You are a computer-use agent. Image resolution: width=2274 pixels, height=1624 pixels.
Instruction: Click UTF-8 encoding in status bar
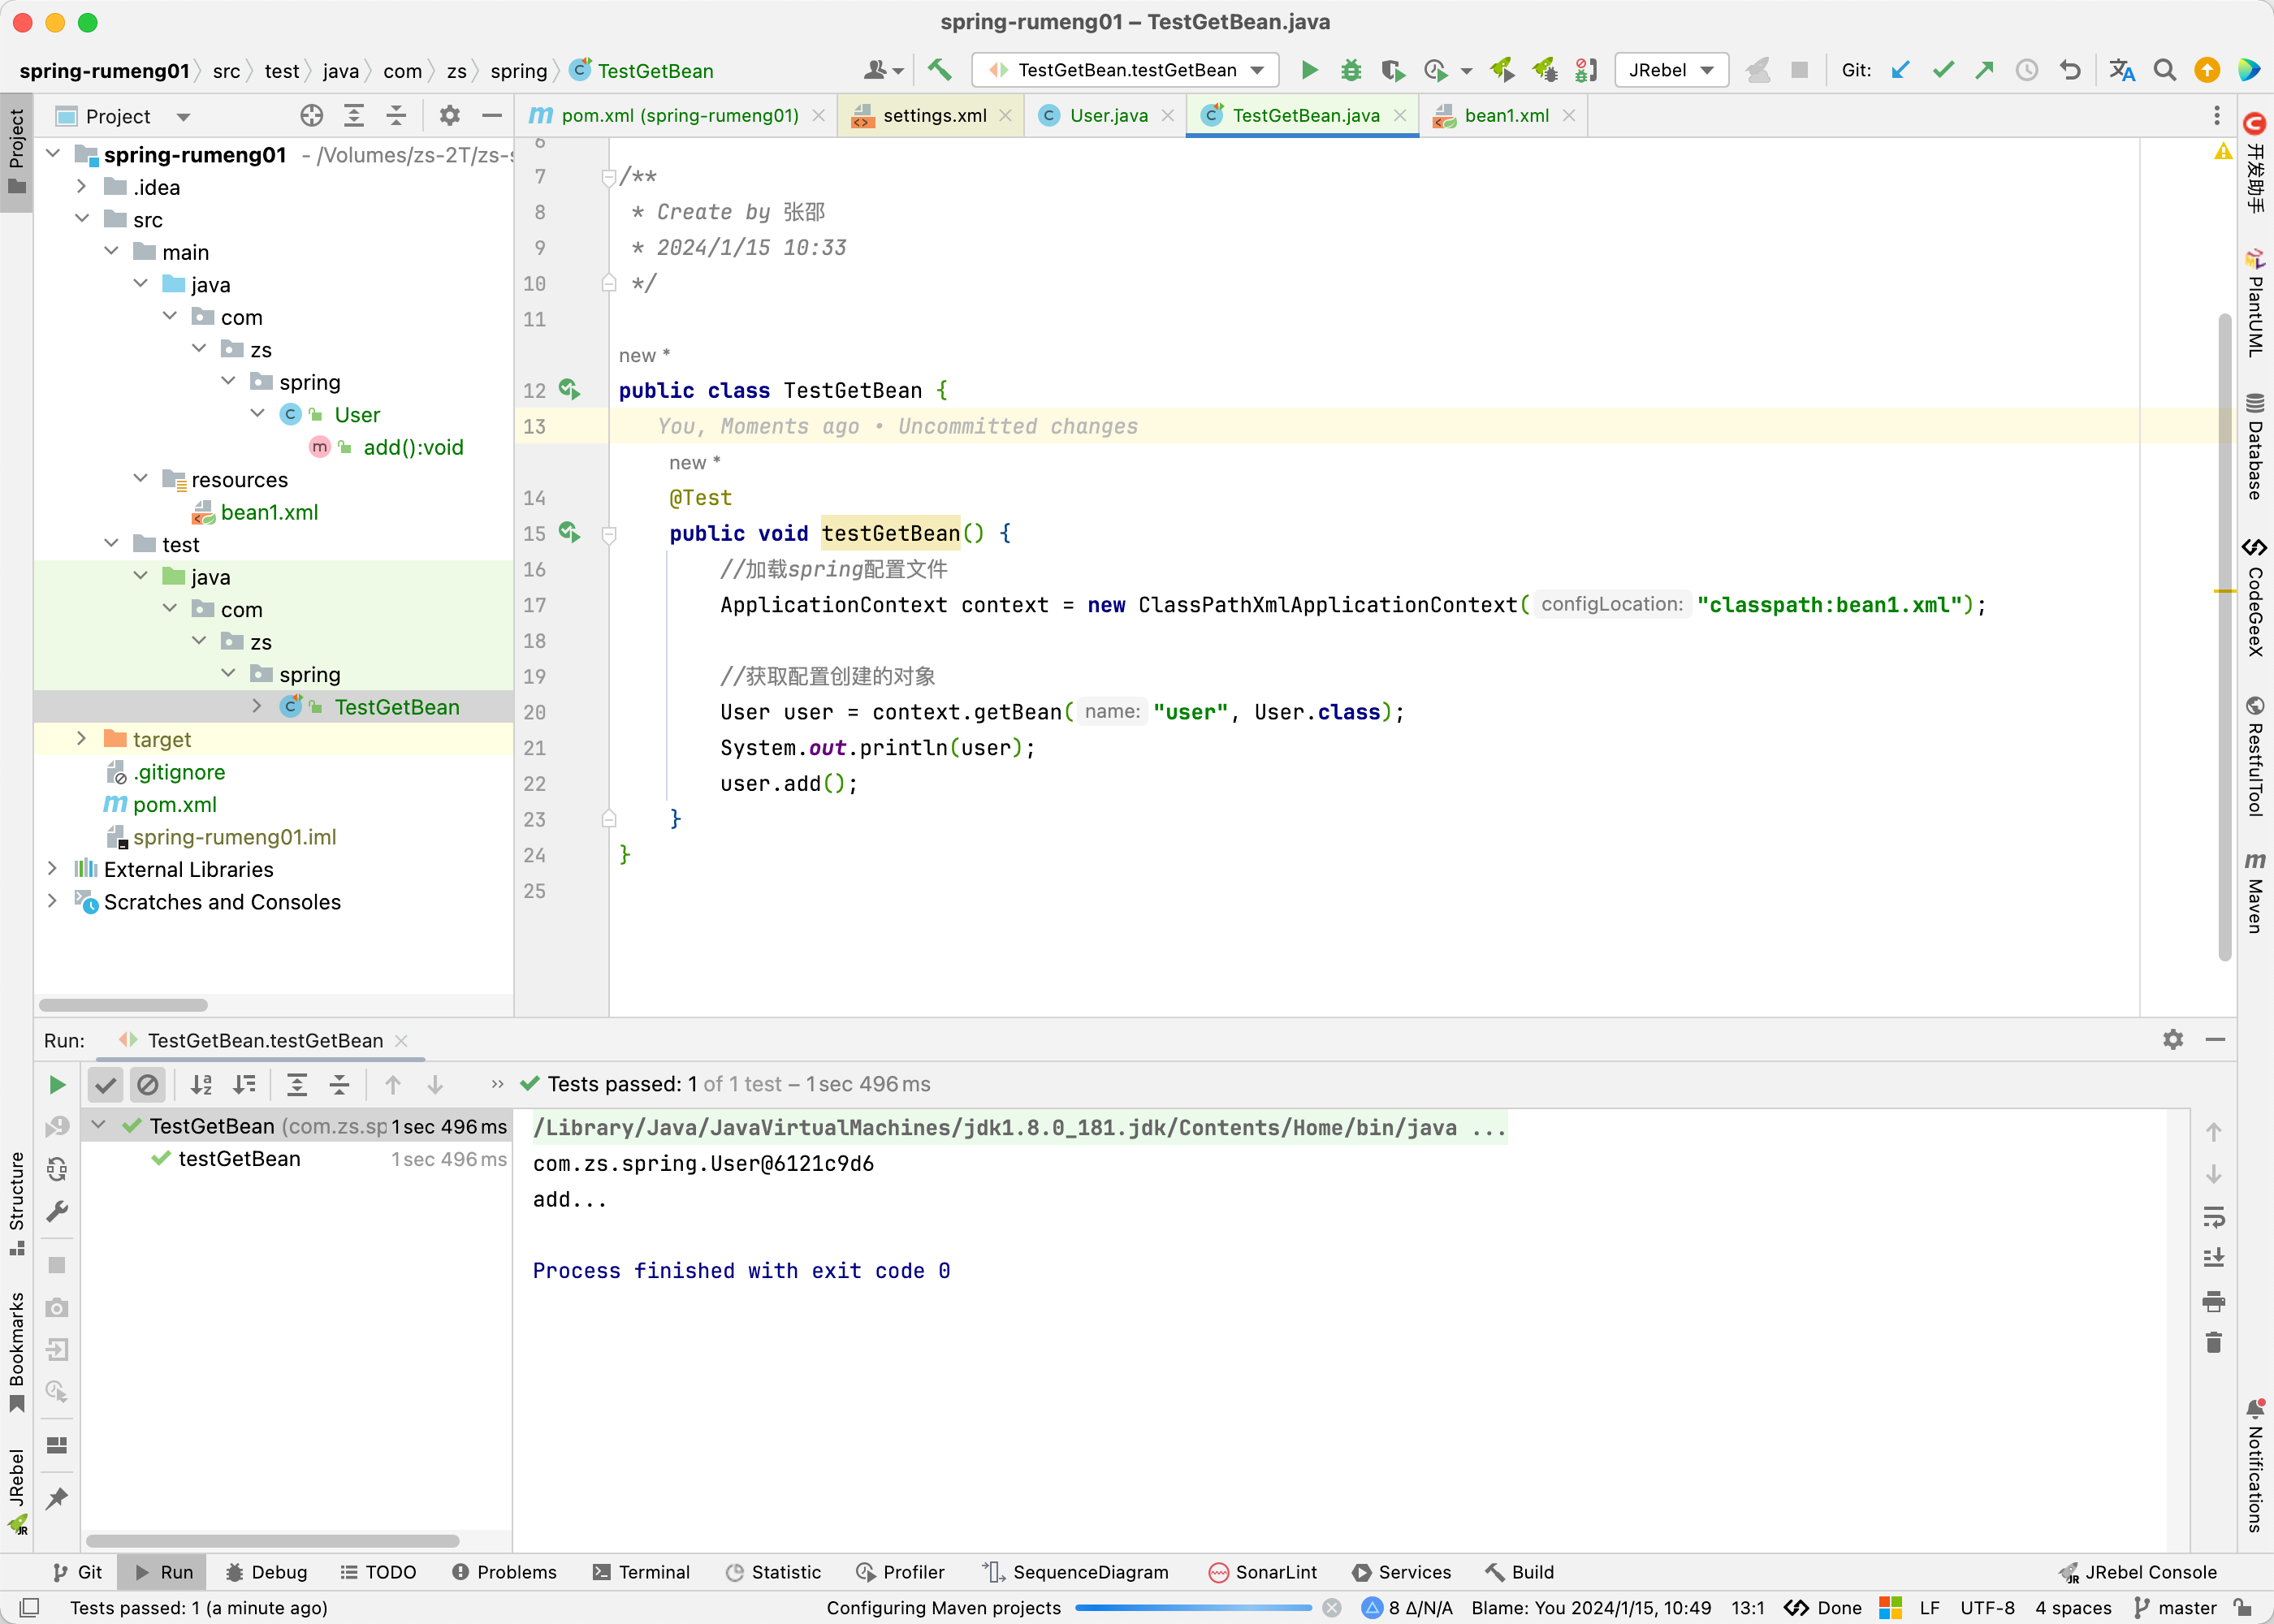(1987, 1608)
